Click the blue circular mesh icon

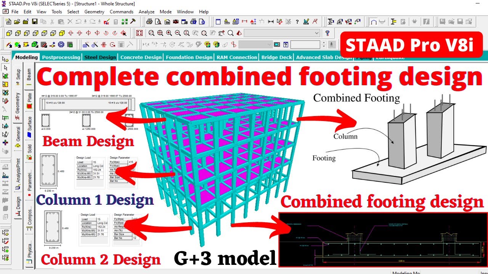pyautogui.click(x=61, y=45)
